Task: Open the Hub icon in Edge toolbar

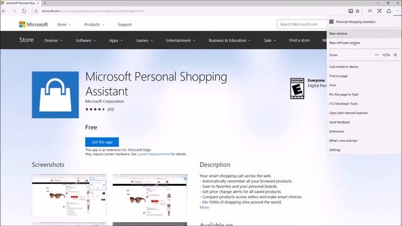Action: 370,11
